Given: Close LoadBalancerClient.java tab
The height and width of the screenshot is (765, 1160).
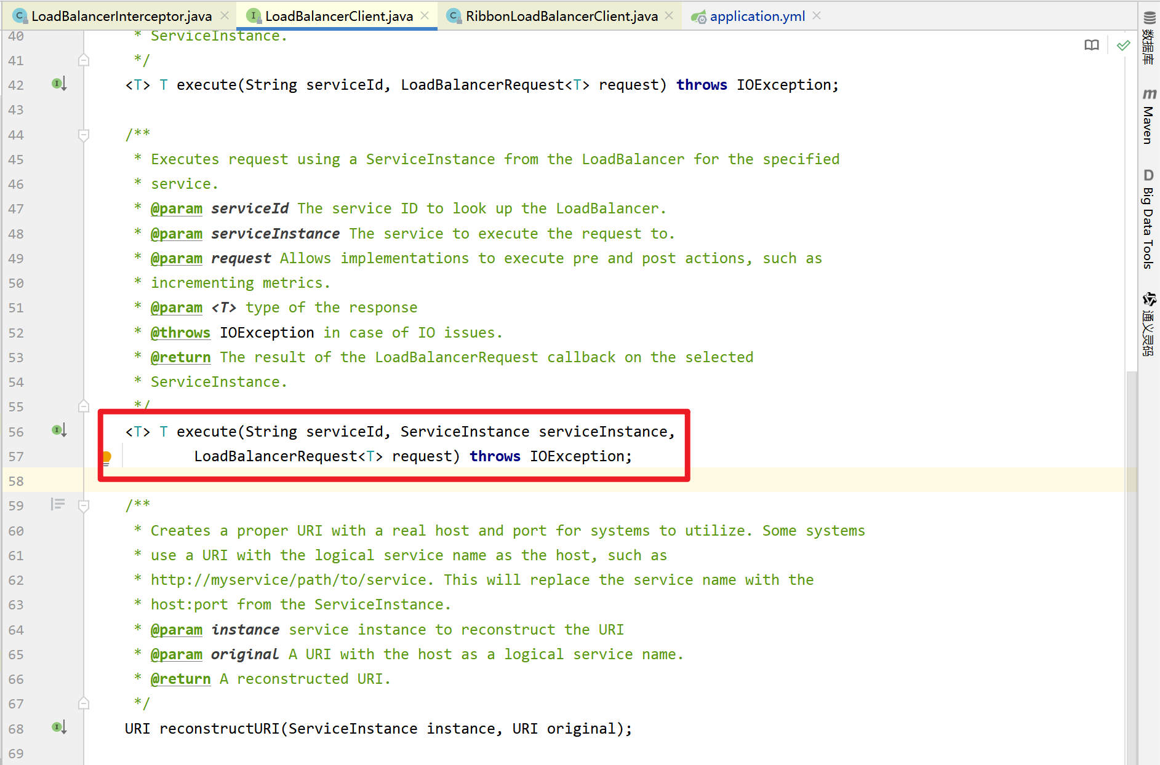Looking at the screenshot, I should (425, 15).
